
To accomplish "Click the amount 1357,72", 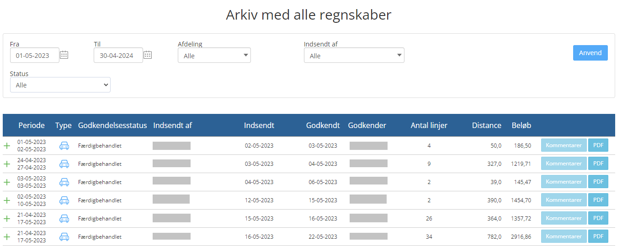I will point(521,219).
